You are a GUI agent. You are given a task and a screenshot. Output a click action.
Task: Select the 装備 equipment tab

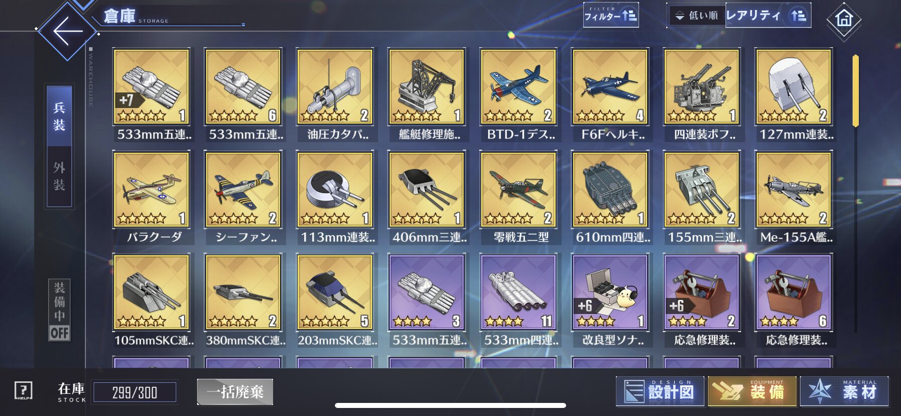click(x=752, y=391)
